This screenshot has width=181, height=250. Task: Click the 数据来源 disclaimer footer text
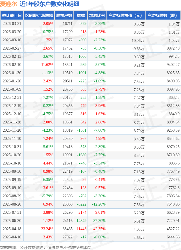click(45, 247)
